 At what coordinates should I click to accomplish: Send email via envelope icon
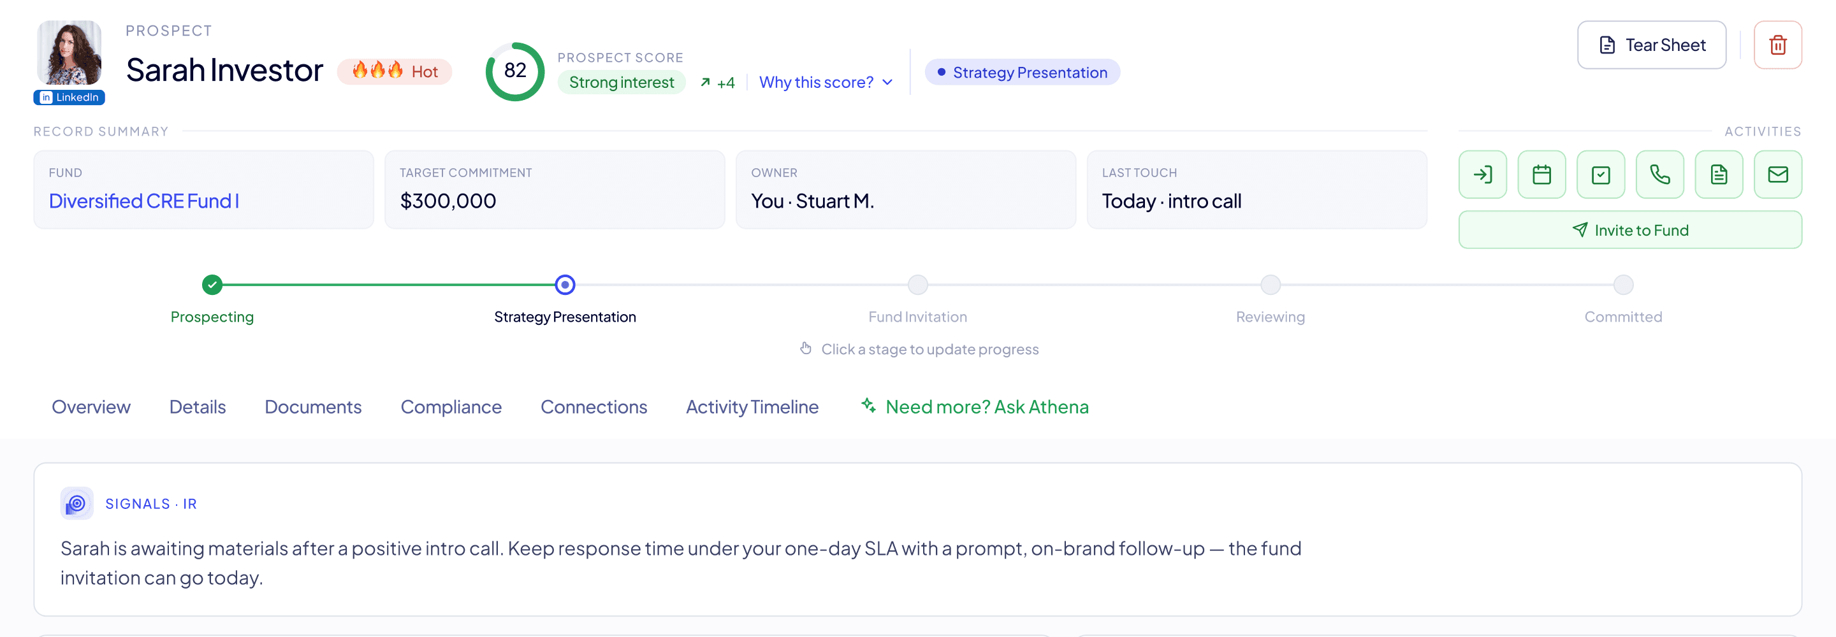1778,175
